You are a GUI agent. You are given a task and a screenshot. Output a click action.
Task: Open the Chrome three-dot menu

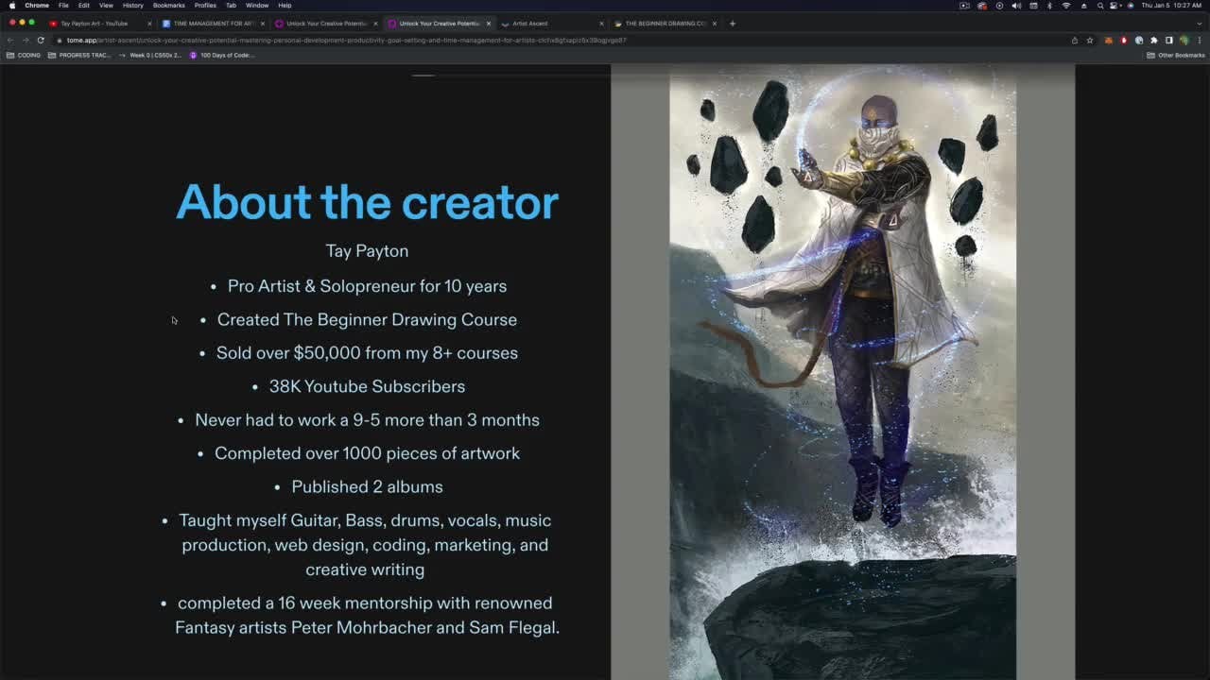coord(1199,40)
